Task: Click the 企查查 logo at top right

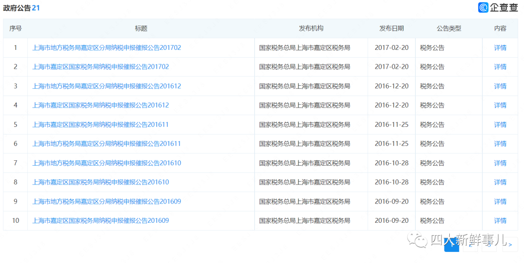Action: (498, 7)
